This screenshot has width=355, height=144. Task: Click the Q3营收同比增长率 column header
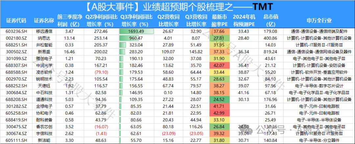click(x=196, y=21)
